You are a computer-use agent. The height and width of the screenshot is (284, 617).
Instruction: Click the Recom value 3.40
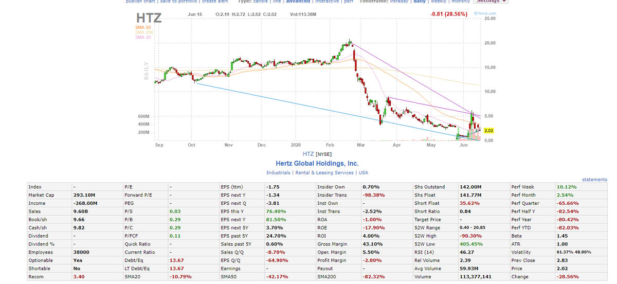click(80, 277)
